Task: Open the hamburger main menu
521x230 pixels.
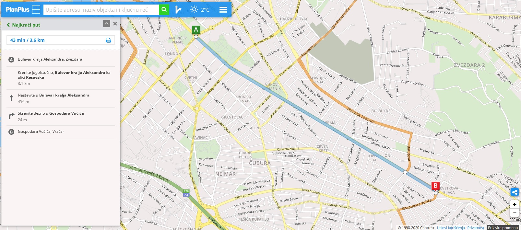Action: [x=223, y=10]
